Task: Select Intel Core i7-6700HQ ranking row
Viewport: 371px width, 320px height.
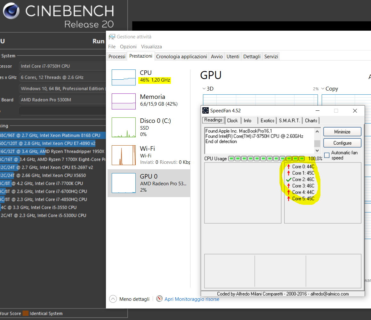Action: point(53,191)
